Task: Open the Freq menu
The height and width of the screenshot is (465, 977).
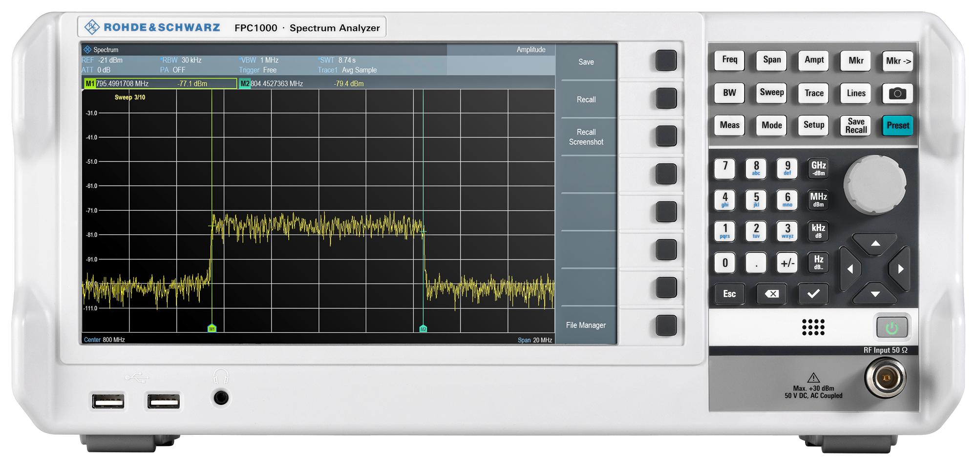Action: (729, 61)
